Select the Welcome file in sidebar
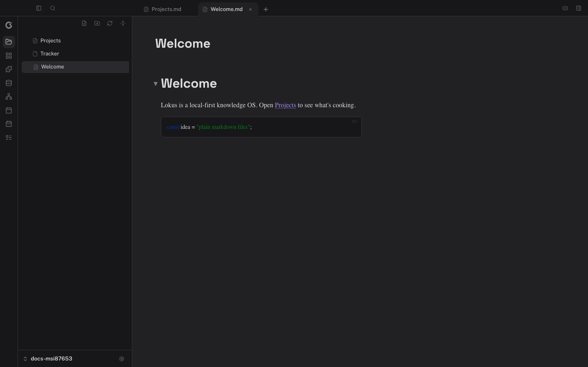 pyautogui.click(x=75, y=67)
